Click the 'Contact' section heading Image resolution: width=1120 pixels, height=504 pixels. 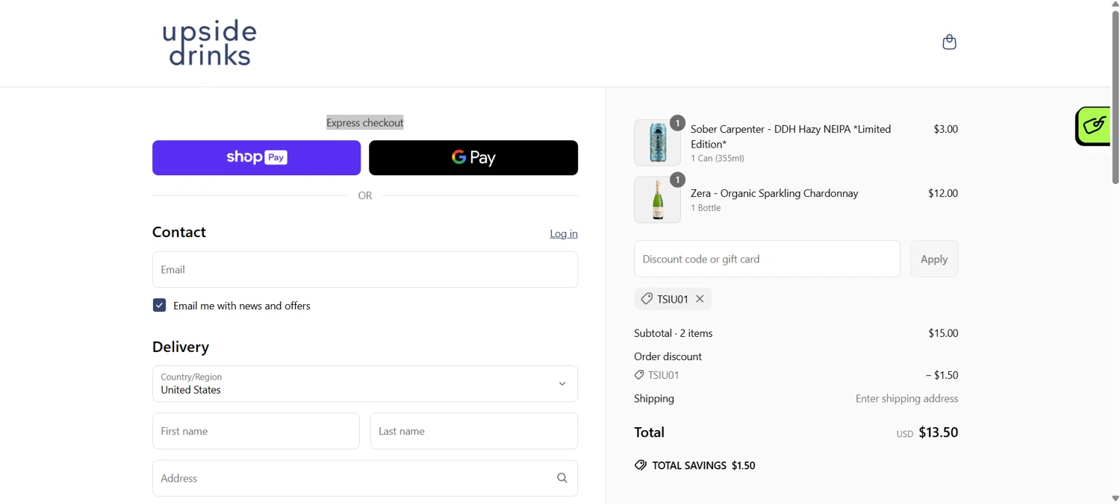pyautogui.click(x=179, y=233)
